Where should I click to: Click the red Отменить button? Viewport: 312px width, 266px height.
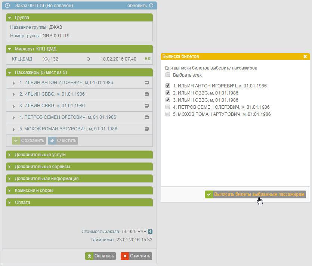136,256
